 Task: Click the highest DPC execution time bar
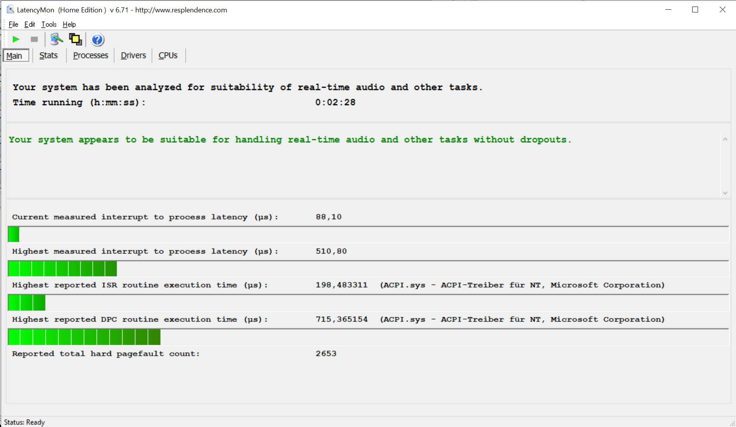point(368,337)
